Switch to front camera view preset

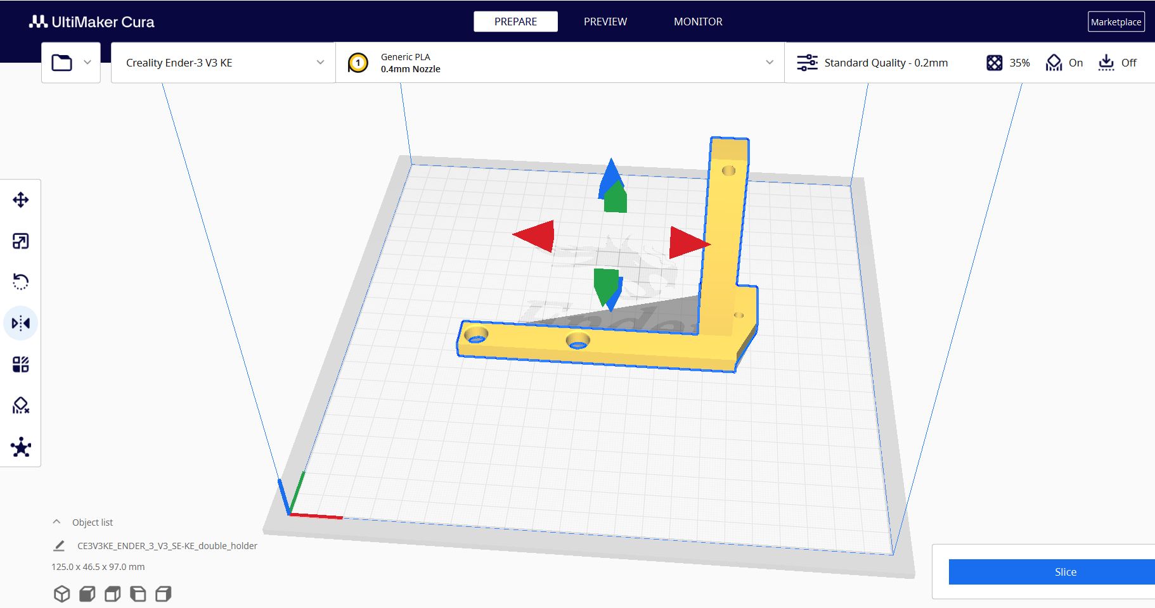[x=87, y=593]
